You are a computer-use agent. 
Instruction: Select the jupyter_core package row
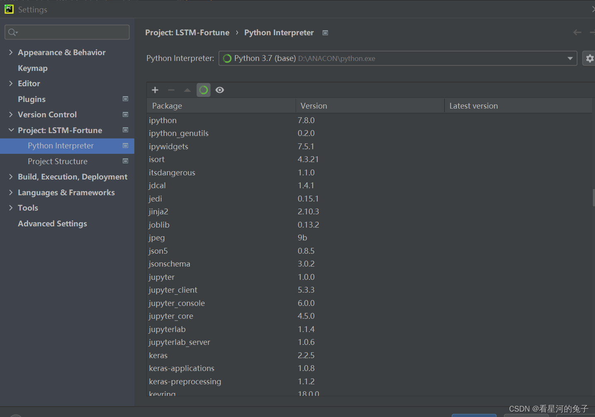point(369,316)
